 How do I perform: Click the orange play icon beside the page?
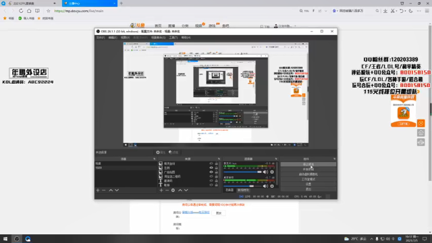[421, 123]
